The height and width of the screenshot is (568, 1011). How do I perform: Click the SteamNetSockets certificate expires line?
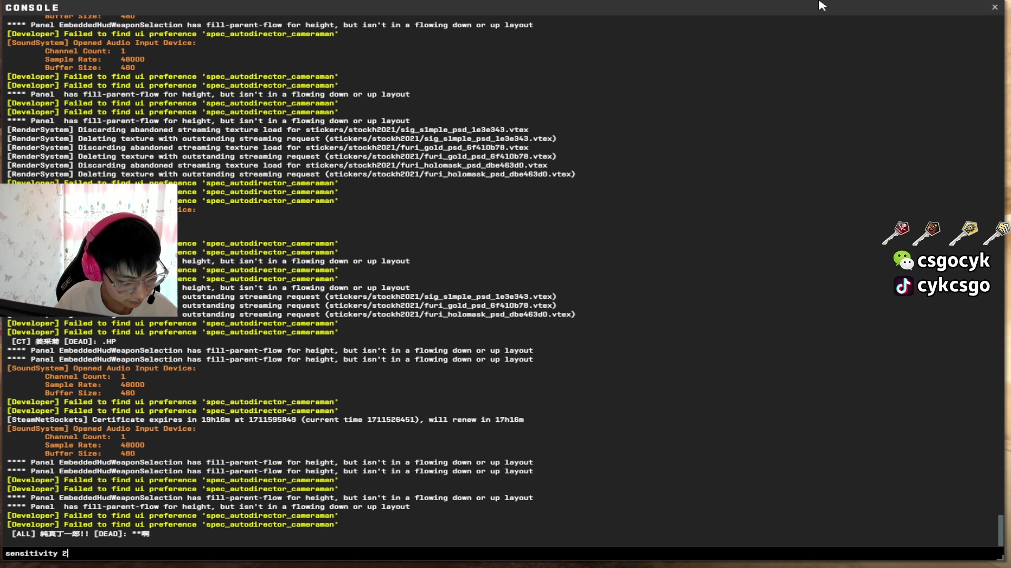(265, 420)
